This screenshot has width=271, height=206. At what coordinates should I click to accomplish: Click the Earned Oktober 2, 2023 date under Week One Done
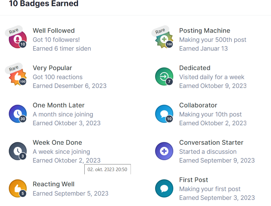[x=66, y=160]
